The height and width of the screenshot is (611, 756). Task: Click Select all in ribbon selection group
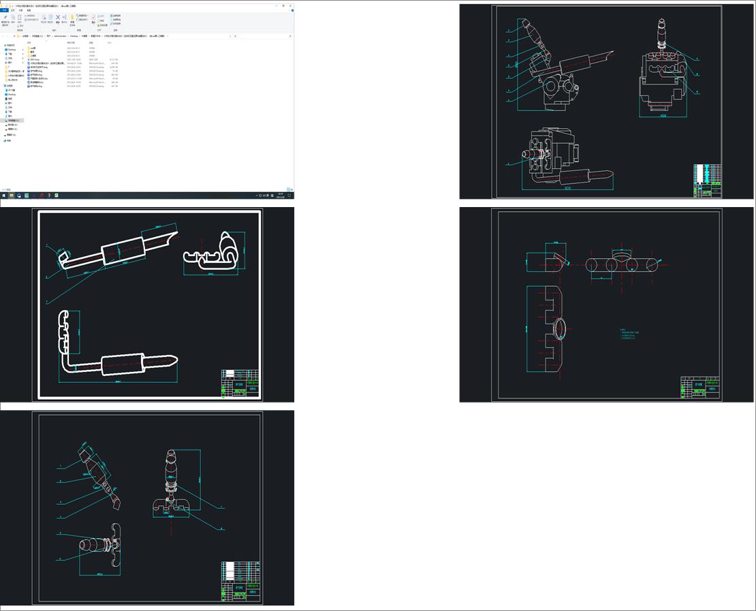coord(115,16)
